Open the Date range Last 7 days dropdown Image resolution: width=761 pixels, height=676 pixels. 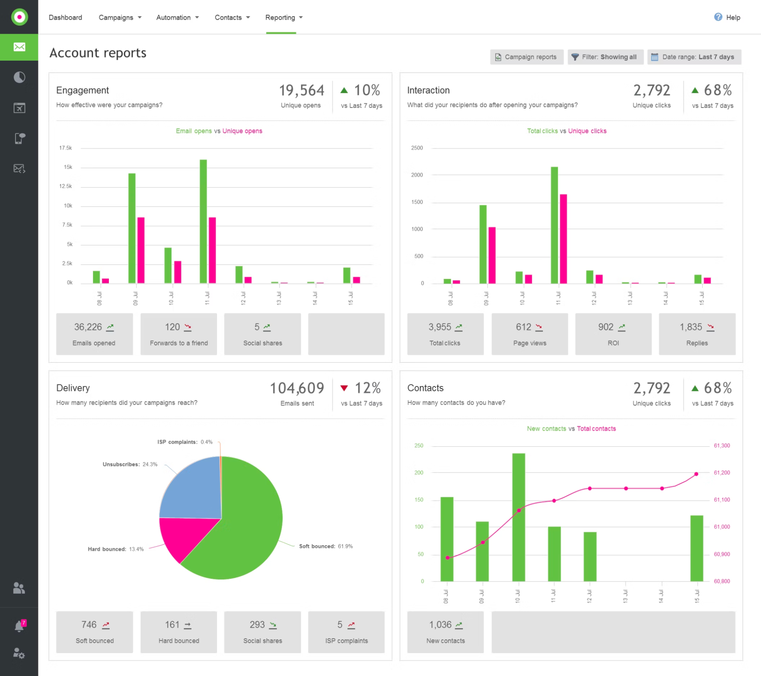(x=693, y=57)
